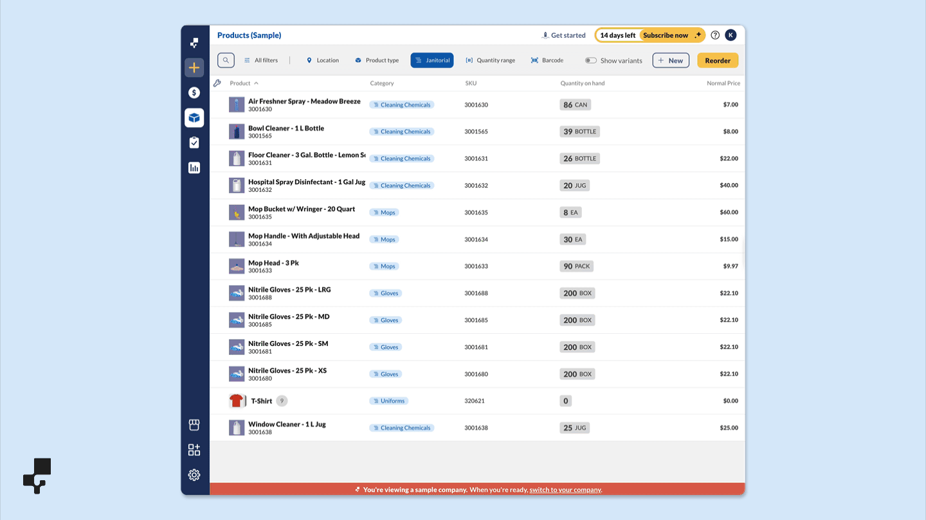This screenshot has width=926, height=520.
Task: Open the settings gear in the sidebar
Action: (194, 475)
